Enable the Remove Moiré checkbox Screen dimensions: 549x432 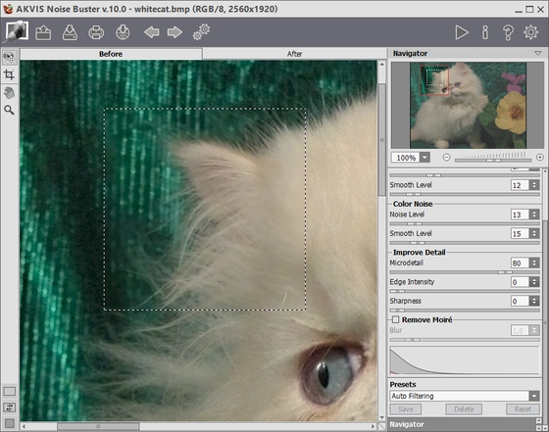coord(396,319)
